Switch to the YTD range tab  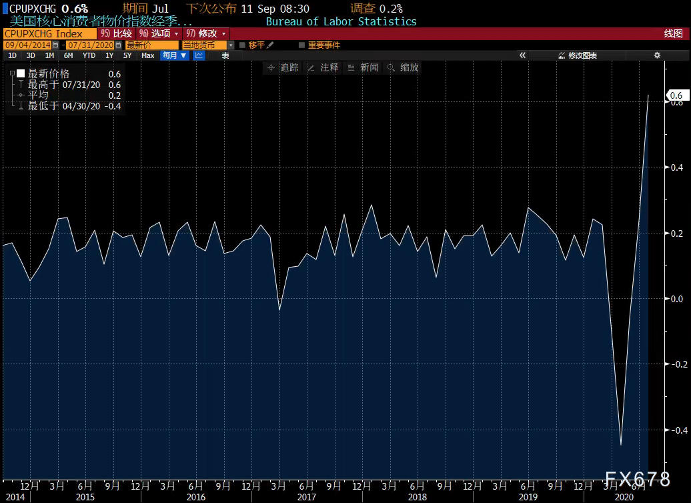coord(89,55)
